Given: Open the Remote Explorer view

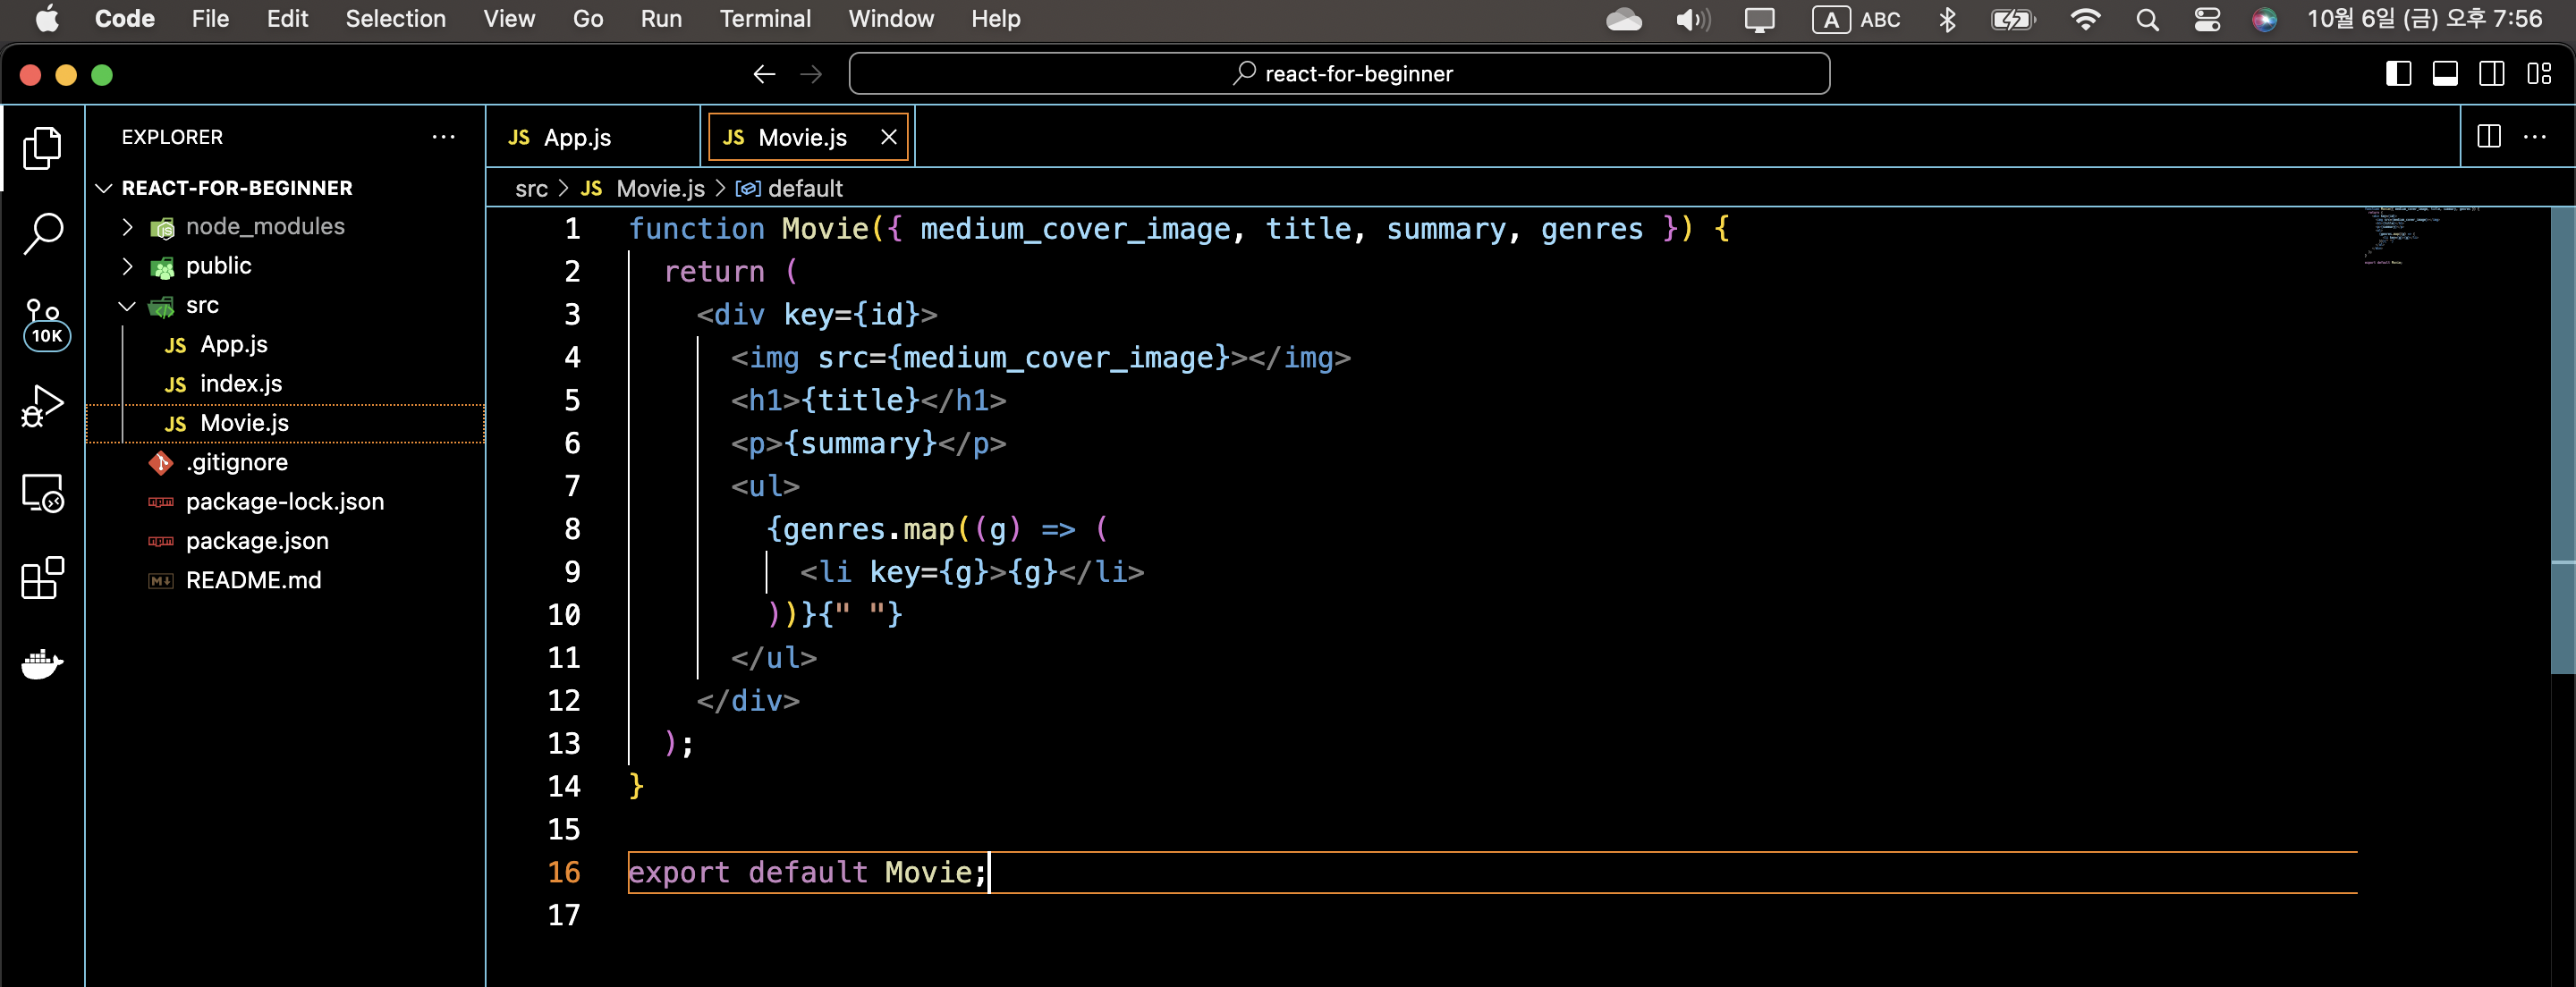Looking at the screenshot, I should 43,493.
